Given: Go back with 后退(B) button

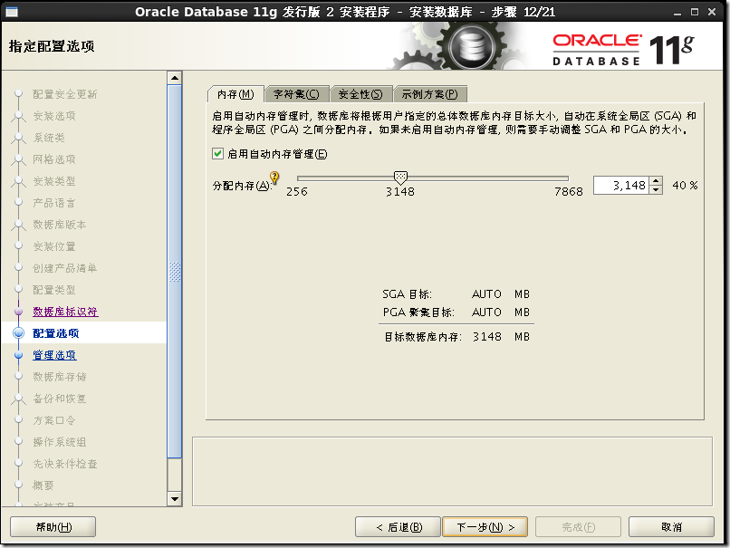Looking at the screenshot, I should 398,527.
